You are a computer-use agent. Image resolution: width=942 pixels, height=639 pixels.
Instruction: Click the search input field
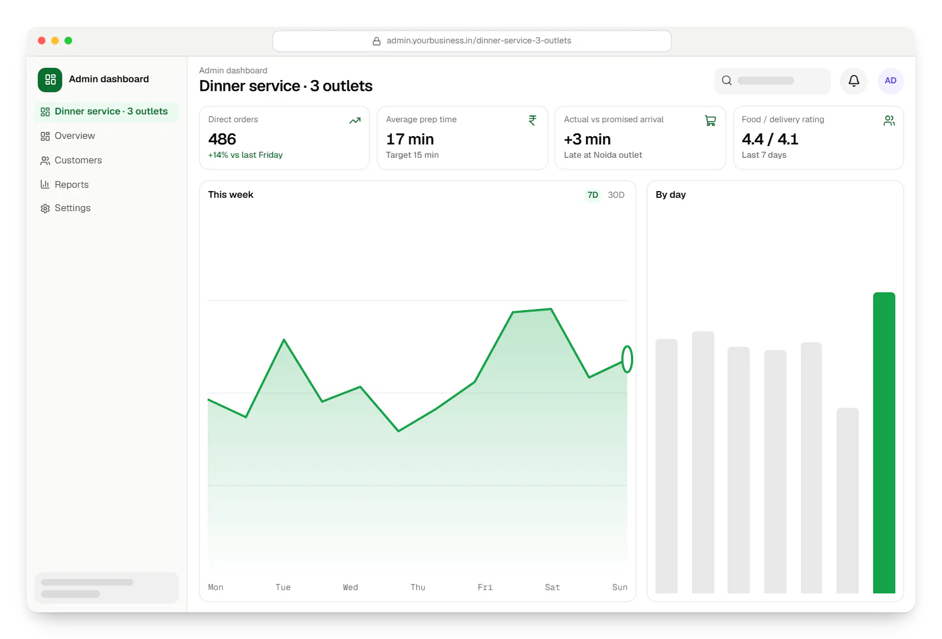[773, 81]
